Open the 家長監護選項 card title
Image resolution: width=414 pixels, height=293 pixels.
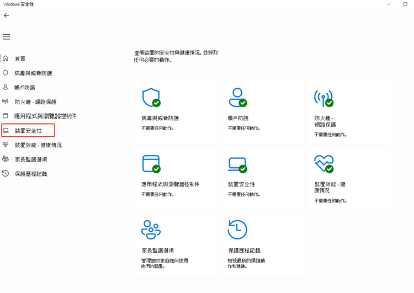tap(158, 251)
